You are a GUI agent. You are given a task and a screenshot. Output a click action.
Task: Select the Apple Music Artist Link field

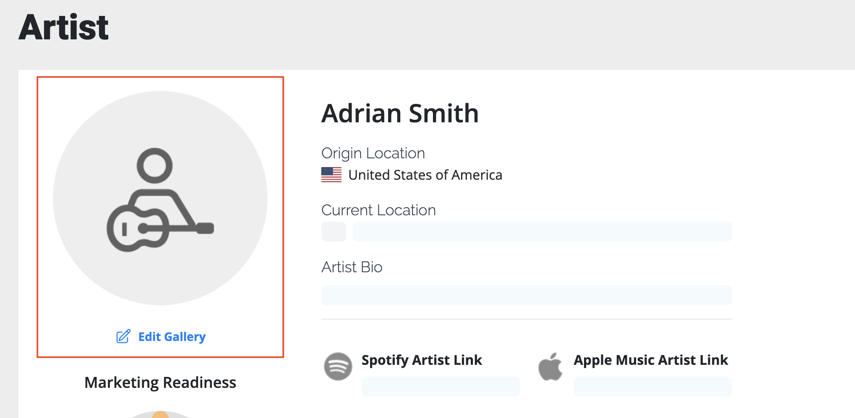653,386
